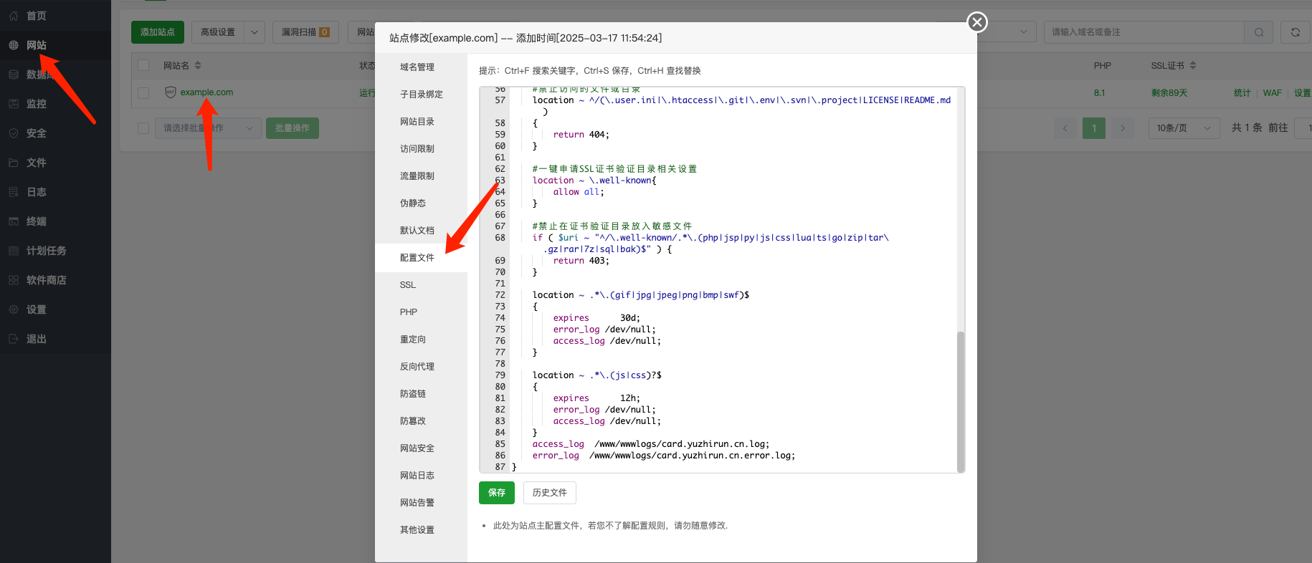Sort by the SSL证书 column arrows
The height and width of the screenshot is (563, 1312).
(x=1193, y=65)
